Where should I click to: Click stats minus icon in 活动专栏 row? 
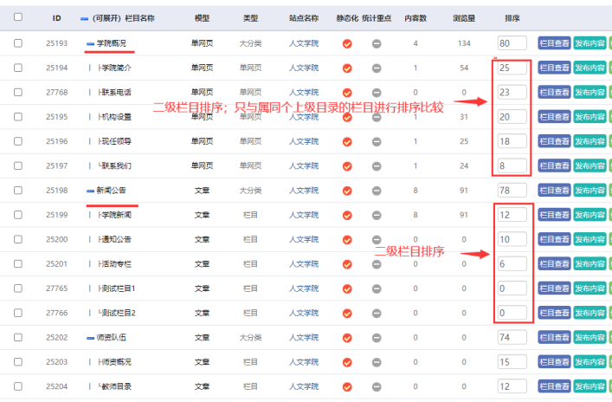pos(377,263)
